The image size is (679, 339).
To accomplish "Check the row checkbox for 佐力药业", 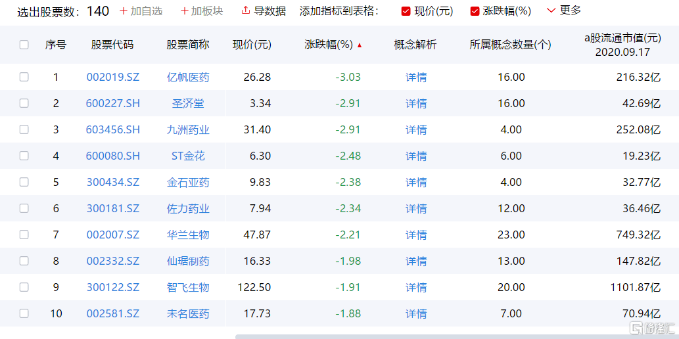I will pyautogui.click(x=24, y=208).
